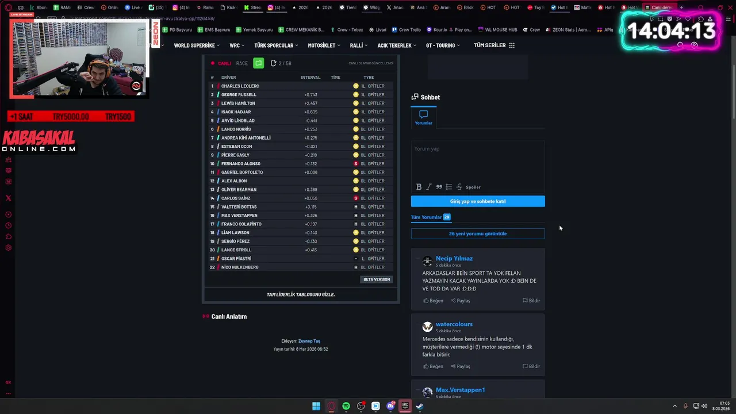Screen dimensions: 736x414
Task: Click the Italic formatting icon in comment editor
Action: pyautogui.click(x=429, y=187)
